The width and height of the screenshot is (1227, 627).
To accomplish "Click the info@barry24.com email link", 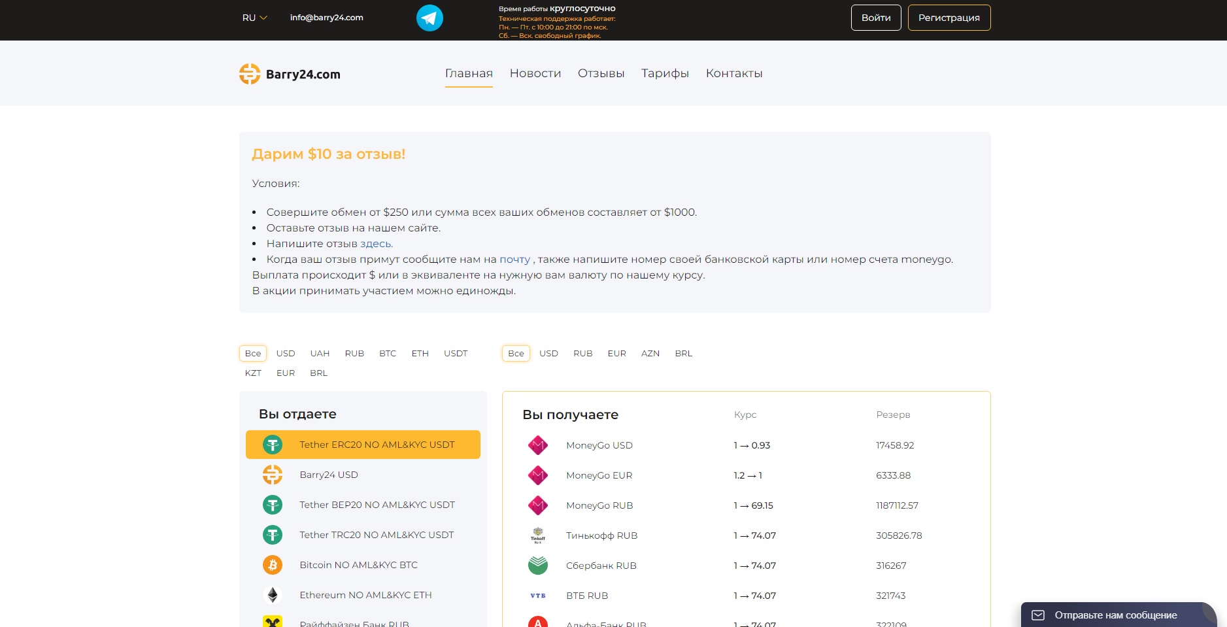I will click(326, 18).
